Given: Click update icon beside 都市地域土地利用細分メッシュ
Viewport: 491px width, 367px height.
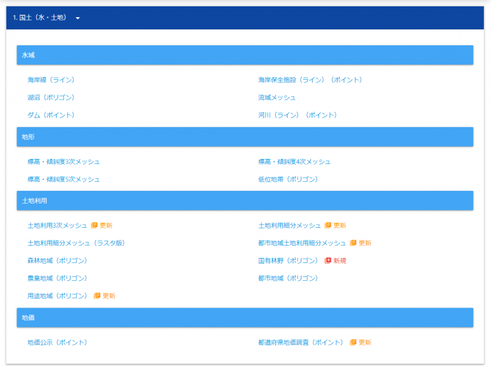Looking at the screenshot, I should [353, 243].
